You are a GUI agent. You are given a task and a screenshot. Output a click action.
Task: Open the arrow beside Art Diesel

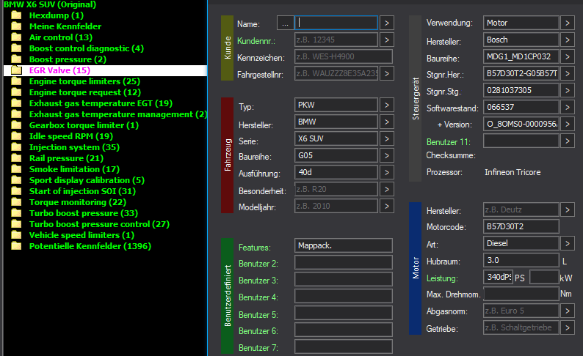point(568,243)
